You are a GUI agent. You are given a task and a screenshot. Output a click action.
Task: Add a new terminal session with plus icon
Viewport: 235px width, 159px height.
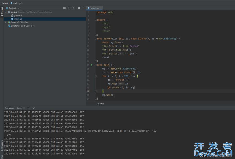point(29,108)
